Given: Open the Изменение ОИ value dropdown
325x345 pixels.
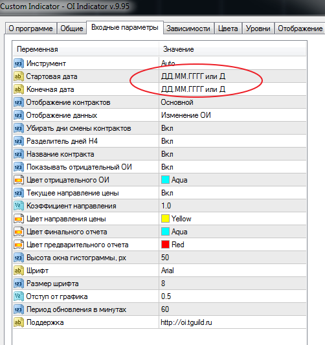Looking at the screenshot, I should pos(232,115).
